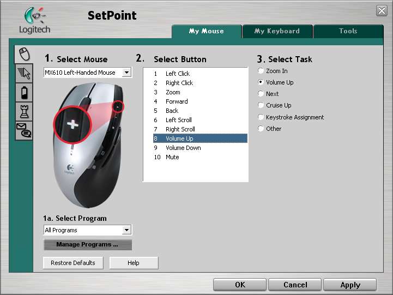Select button 3 Zoom
Viewport: 393px width, 295px height.
click(x=200, y=92)
